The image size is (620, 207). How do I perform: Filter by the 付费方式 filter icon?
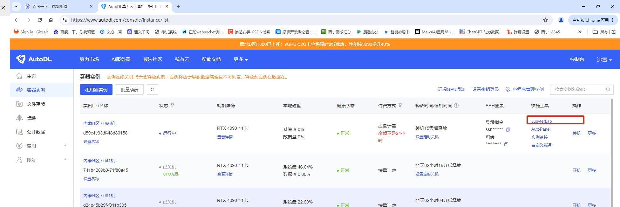tap(400, 106)
